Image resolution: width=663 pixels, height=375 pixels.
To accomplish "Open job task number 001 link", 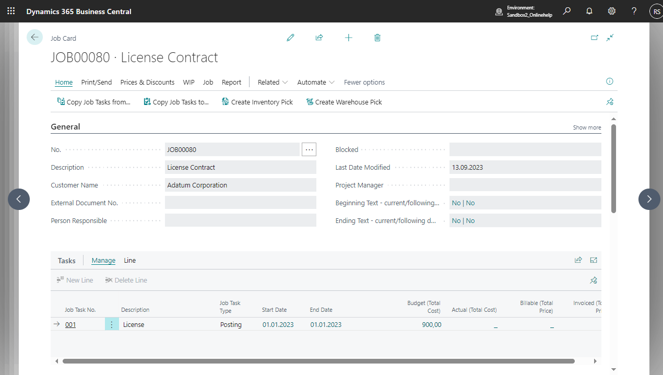I will (x=70, y=324).
